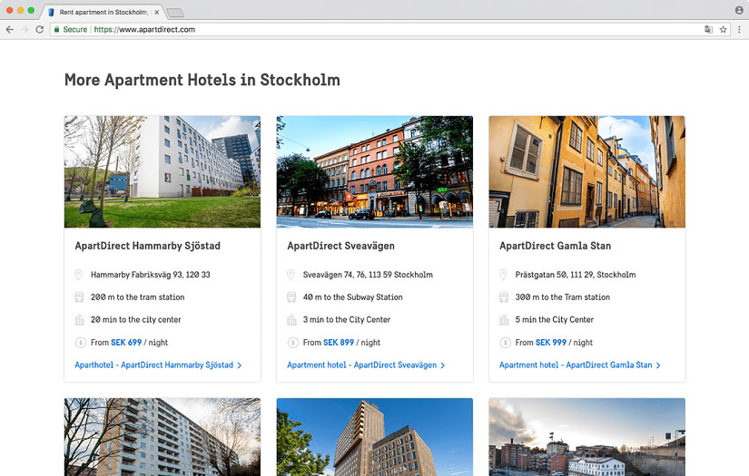Click city building icon on Hammarby Sjöstad card
749x476 pixels.
[79, 319]
